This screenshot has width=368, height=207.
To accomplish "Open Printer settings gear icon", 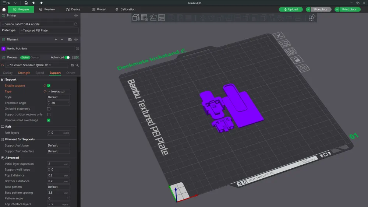I will coord(76,15).
